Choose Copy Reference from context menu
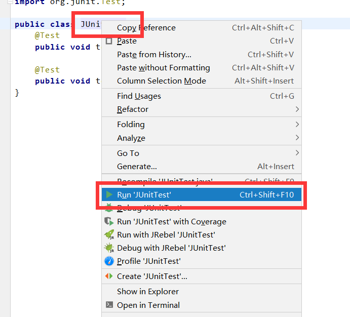The height and width of the screenshot is (317, 350). pyautogui.click(x=202, y=28)
